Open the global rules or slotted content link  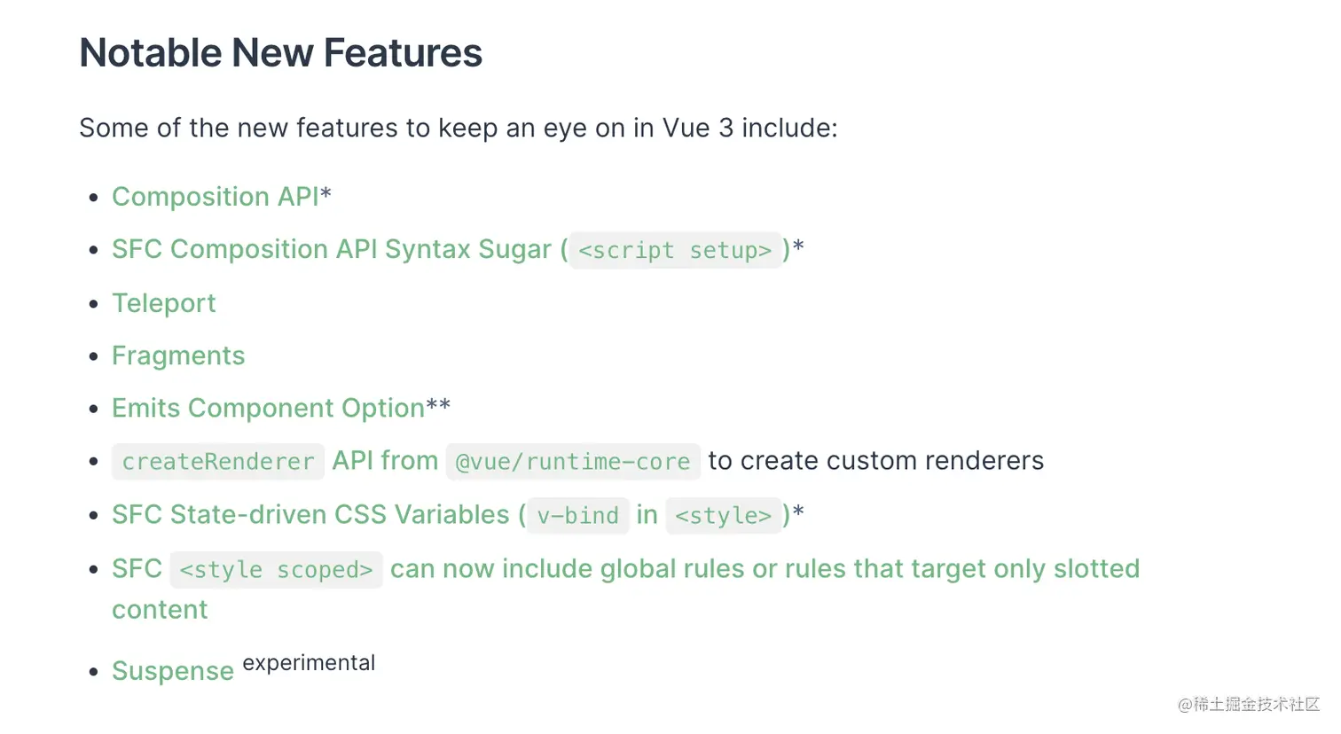click(765, 569)
